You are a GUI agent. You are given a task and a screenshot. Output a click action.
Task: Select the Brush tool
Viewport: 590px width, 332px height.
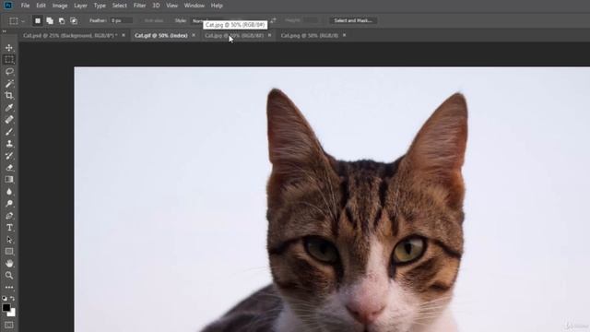pos(9,132)
